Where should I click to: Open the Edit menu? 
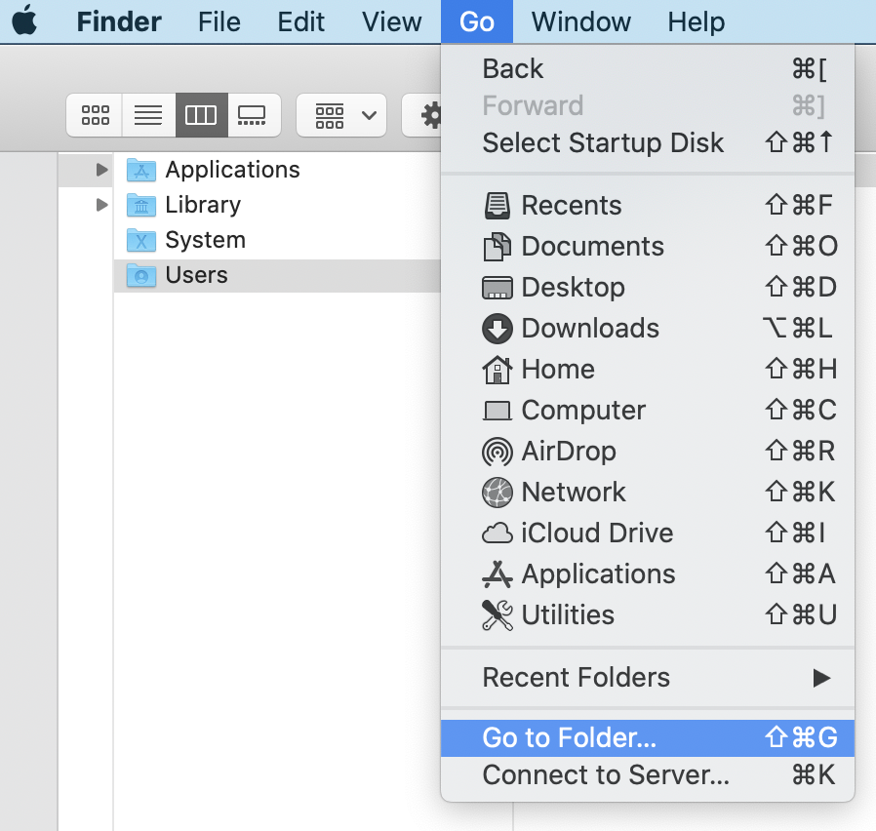tap(301, 21)
